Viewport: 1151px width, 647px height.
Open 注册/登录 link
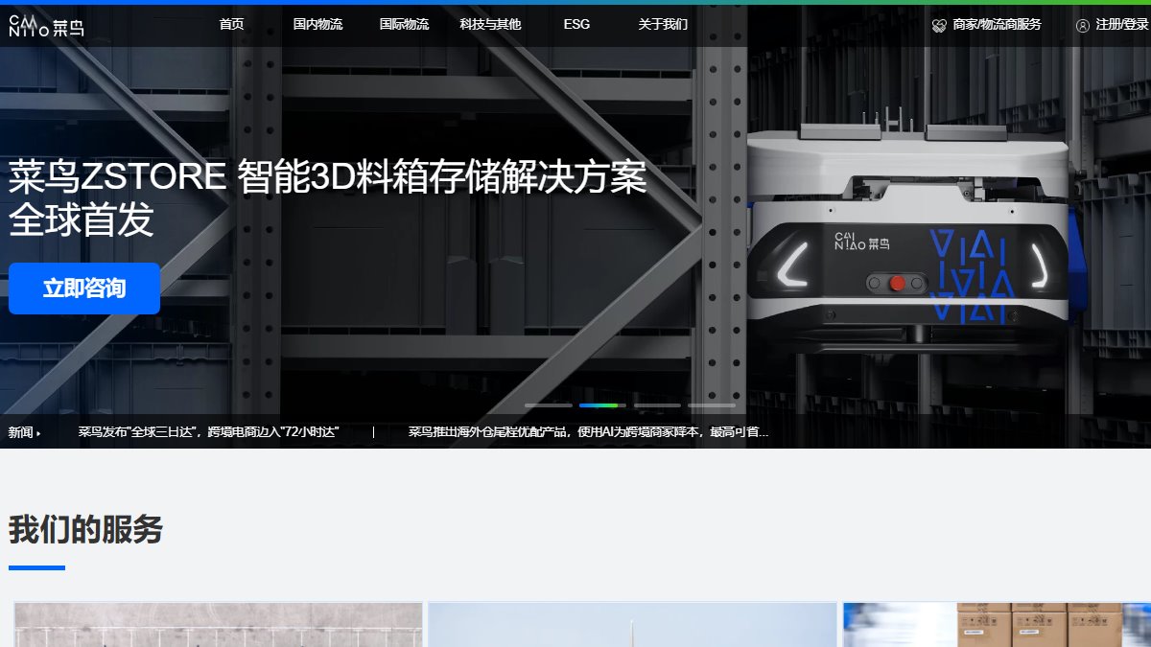coord(1121,25)
